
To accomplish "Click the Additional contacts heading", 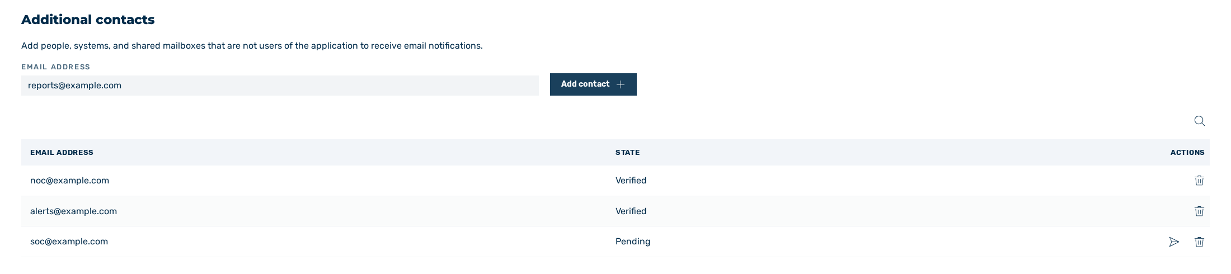I will (88, 20).
